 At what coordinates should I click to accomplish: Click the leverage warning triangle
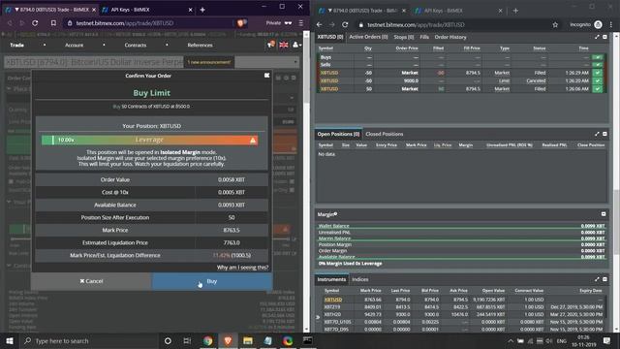tap(253, 140)
